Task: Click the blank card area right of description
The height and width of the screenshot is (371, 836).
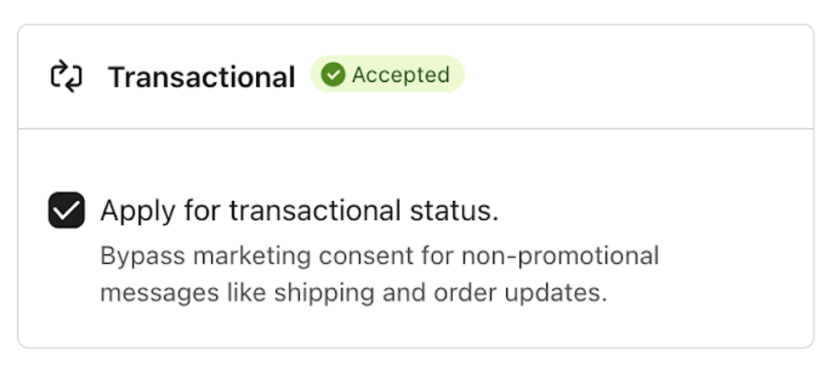Action: [731, 274]
